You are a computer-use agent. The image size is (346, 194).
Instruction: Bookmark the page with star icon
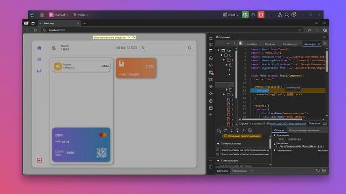click(300, 30)
